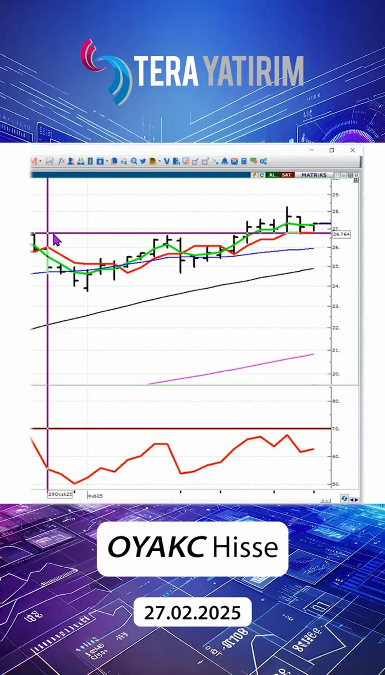Open the blue calendar-style panel icon
The height and width of the screenshot is (675, 385).
click(x=100, y=161)
